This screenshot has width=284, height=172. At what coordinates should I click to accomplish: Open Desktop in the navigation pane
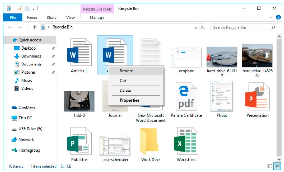(29, 48)
